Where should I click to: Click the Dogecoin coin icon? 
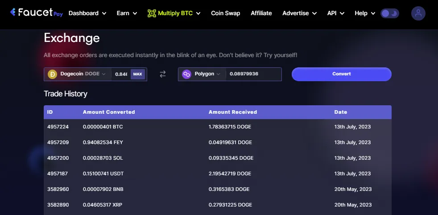(52, 74)
